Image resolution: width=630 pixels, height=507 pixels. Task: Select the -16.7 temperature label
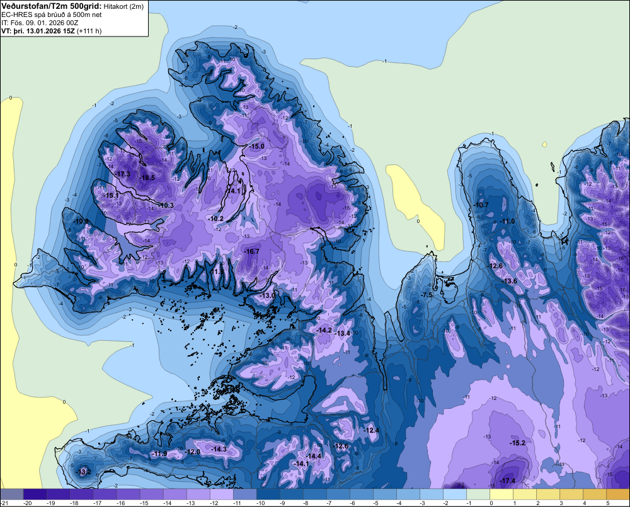click(x=251, y=251)
